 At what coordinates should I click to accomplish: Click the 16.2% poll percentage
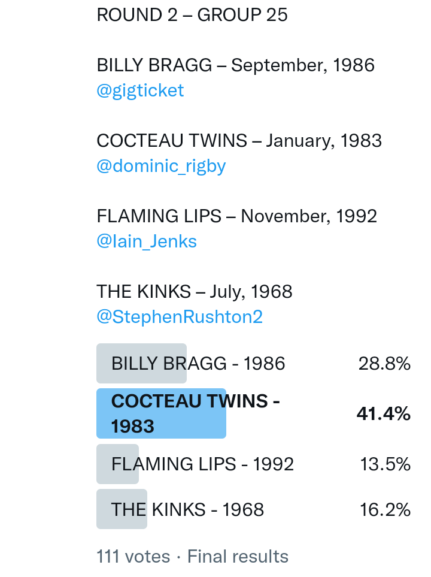tap(385, 510)
